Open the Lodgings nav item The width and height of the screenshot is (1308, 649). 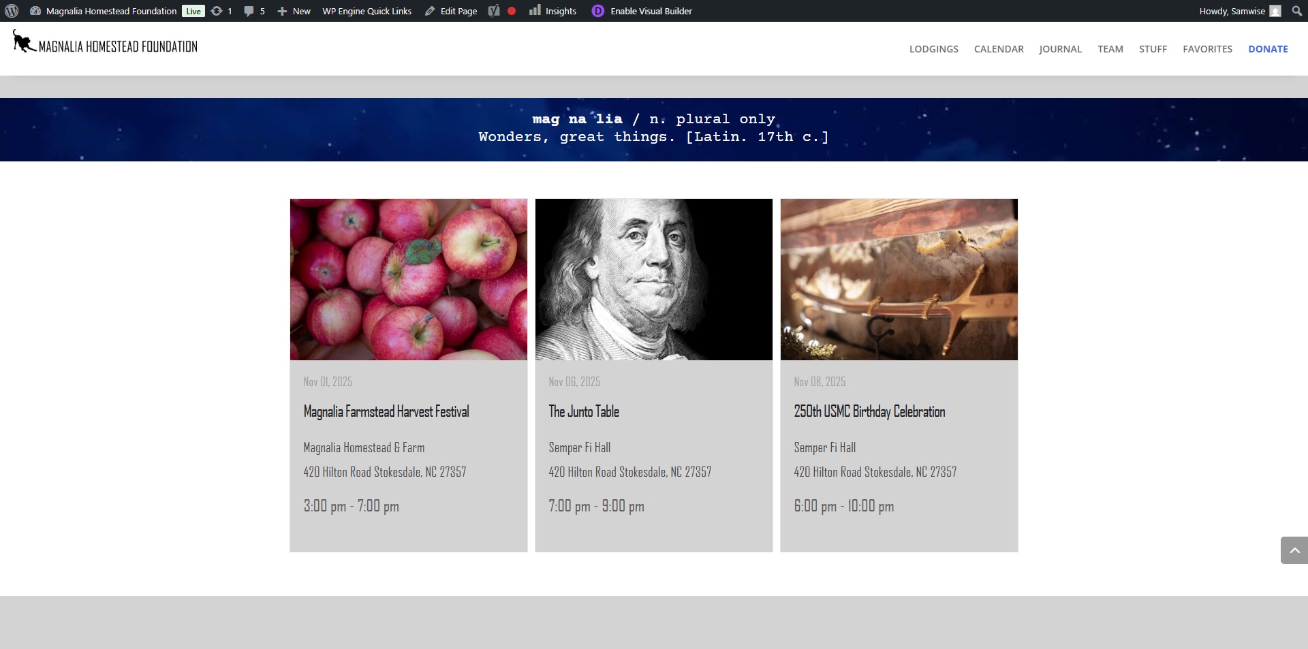(x=933, y=49)
